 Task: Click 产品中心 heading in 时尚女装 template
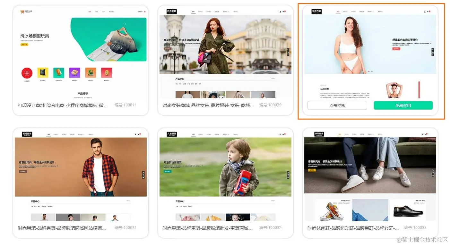[x=180, y=79]
